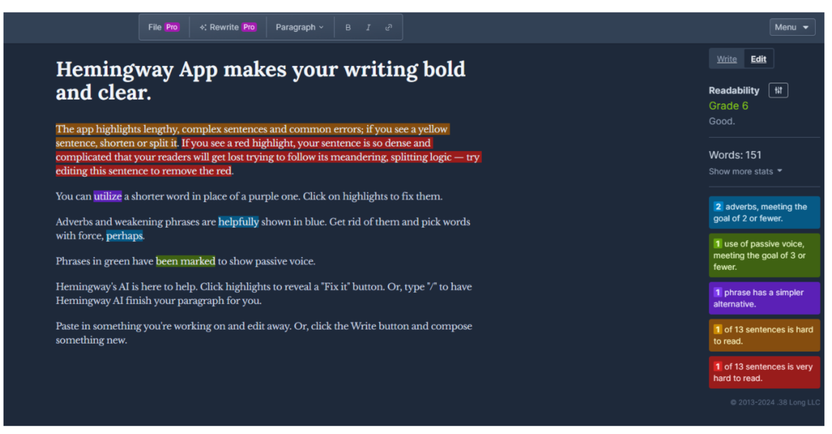Click the blue adverbs count badge
832x434 pixels.
tap(718, 206)
